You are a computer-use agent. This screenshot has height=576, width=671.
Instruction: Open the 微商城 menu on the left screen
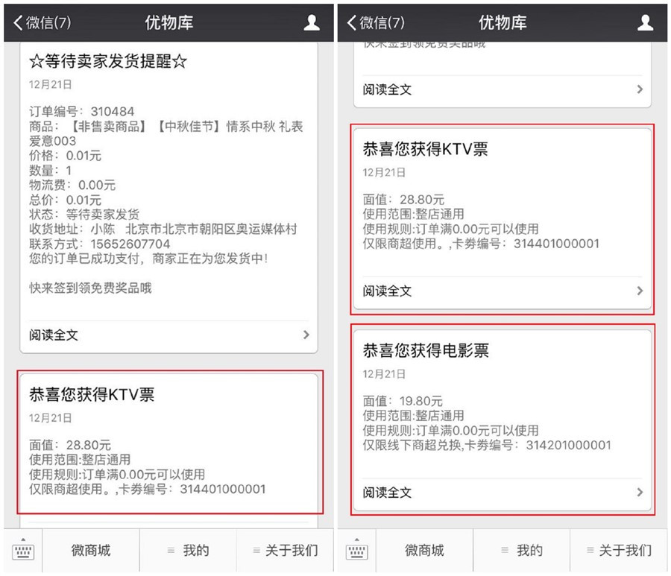[x=91, y=551]
